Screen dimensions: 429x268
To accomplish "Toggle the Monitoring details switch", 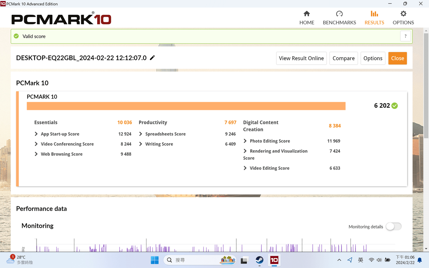I will [x=393, y=226].
